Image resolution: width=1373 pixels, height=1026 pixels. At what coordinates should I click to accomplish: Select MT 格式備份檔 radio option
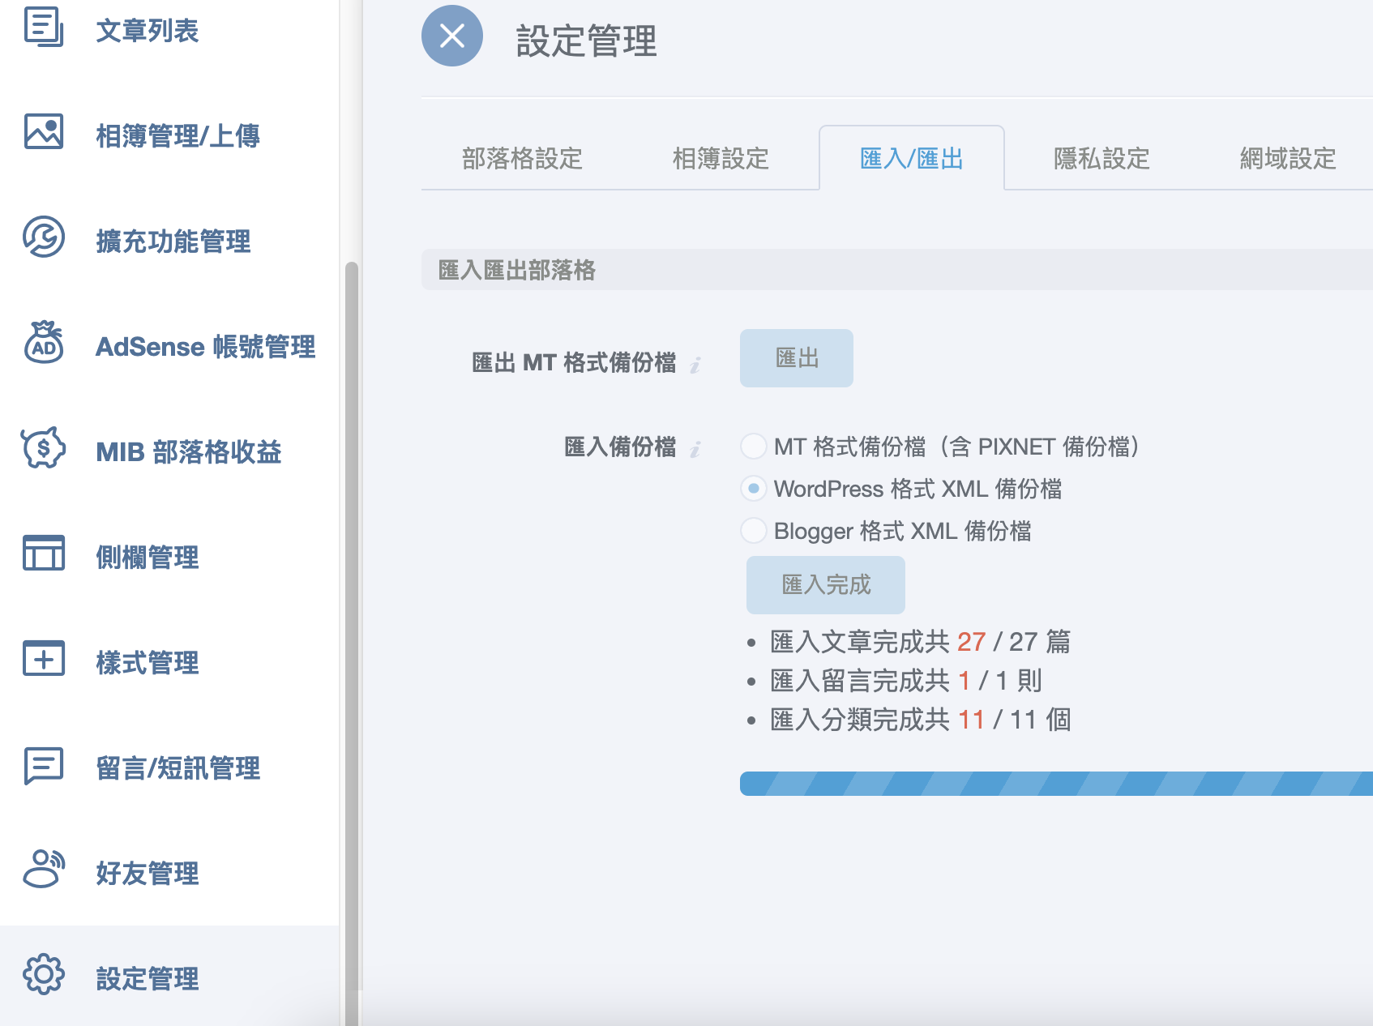tap(754, 447)
